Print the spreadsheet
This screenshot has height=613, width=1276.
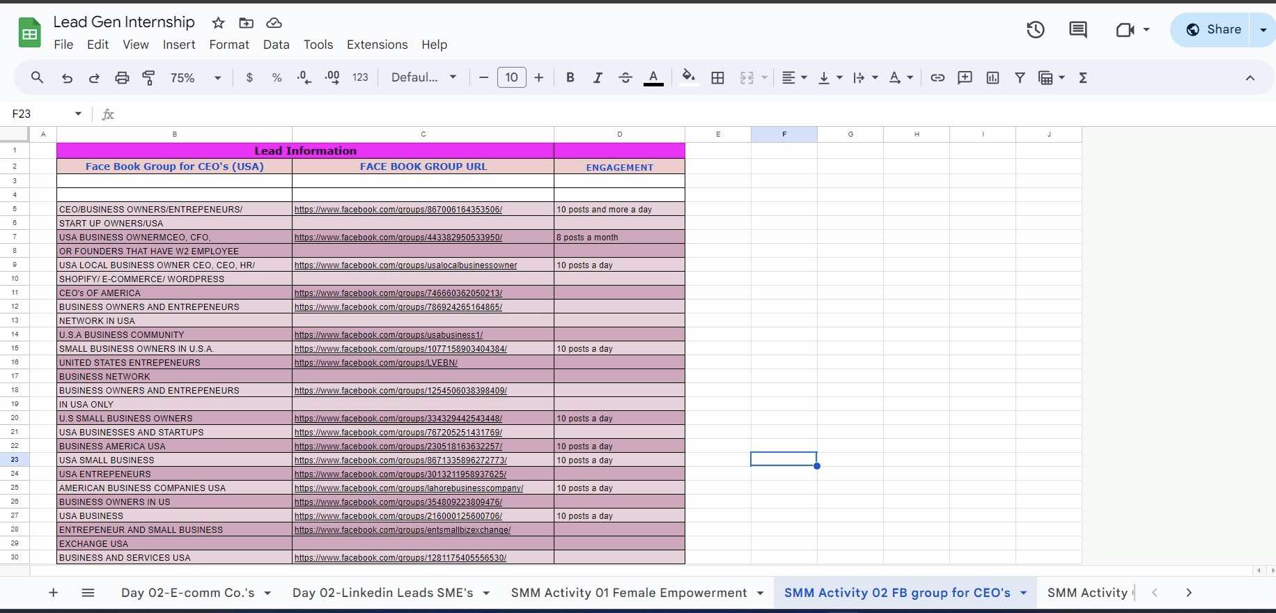(122, 77)
